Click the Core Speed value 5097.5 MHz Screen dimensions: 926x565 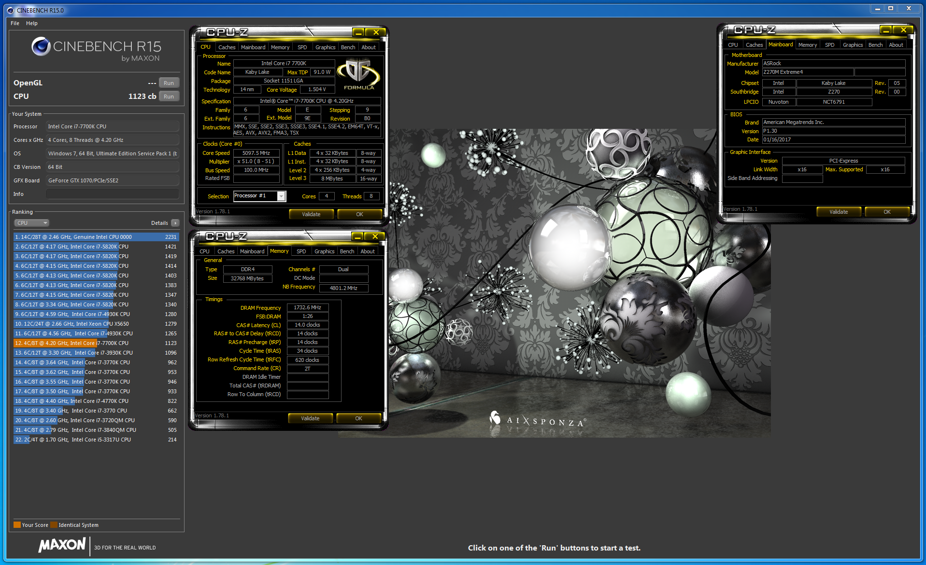coord(256,153)
